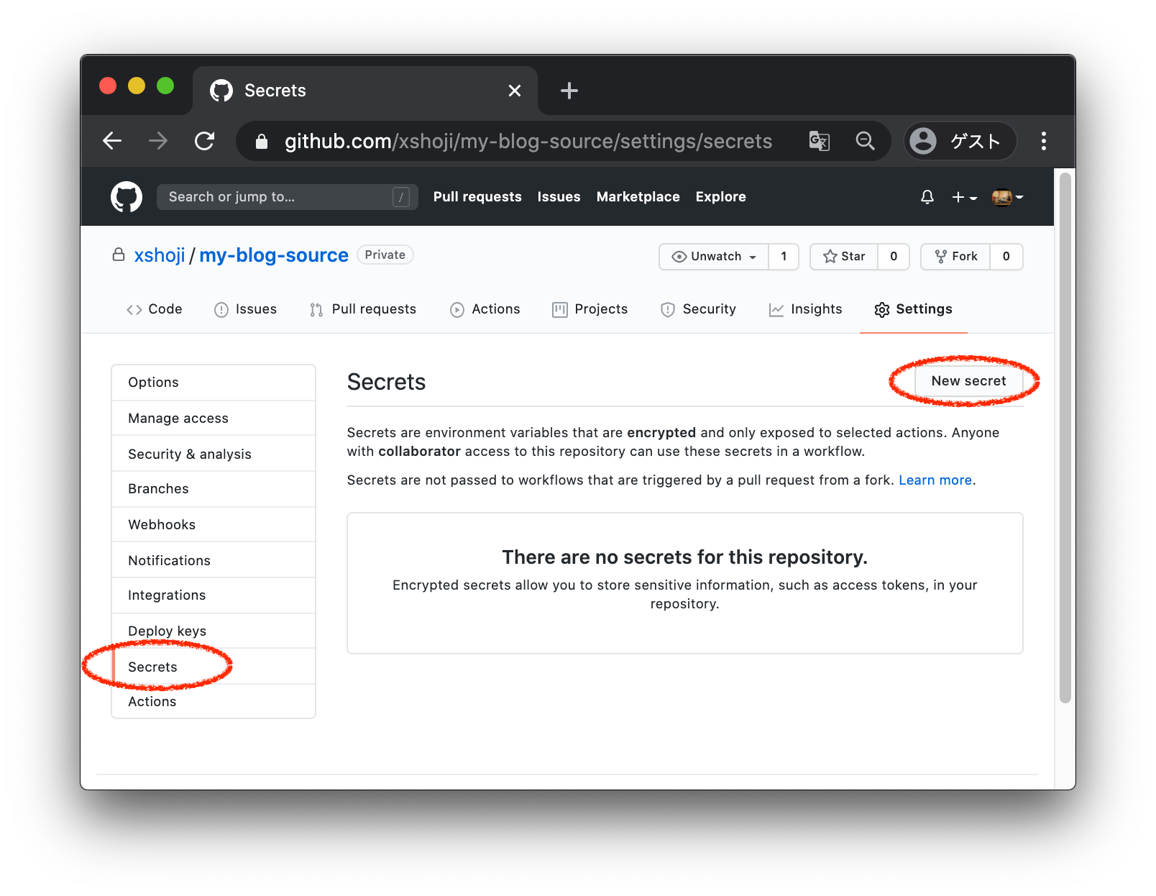Switch to the Insights tab
This screenshot has height=896, width=1156.
click(x=805, y=309)
